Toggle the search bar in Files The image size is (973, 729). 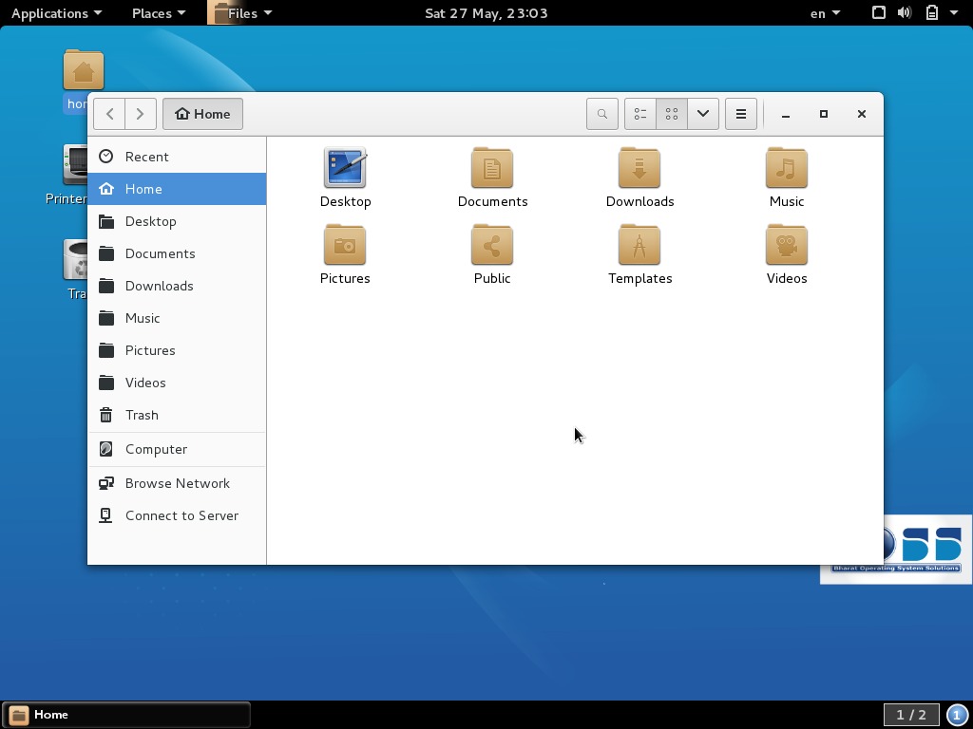[x=602, y=113]
